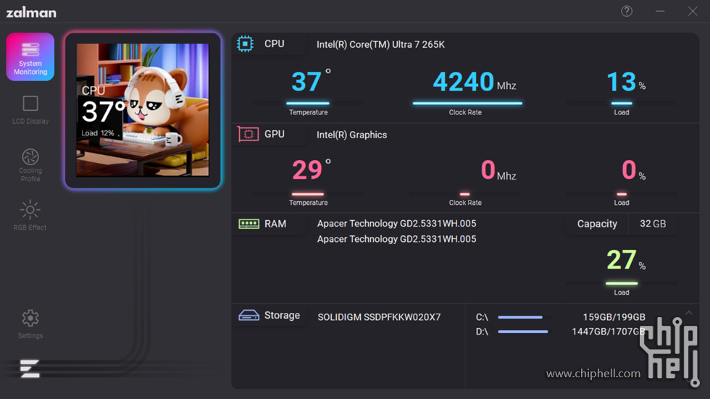Viewport: 710px width, 399px height.
Task: Click the Storage drive icon
Action: point(248,315)
